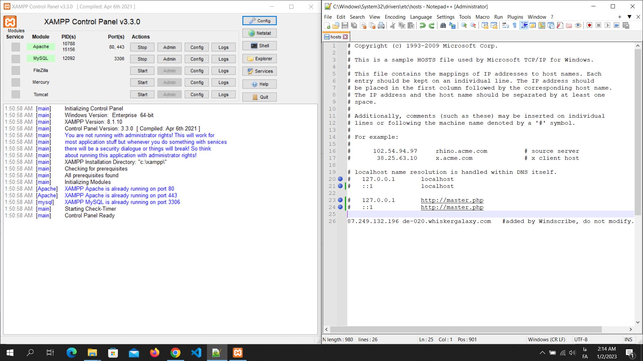Select the hosts document tab
The width and height of the screenshot is (643, 361).
coord(336,37)
